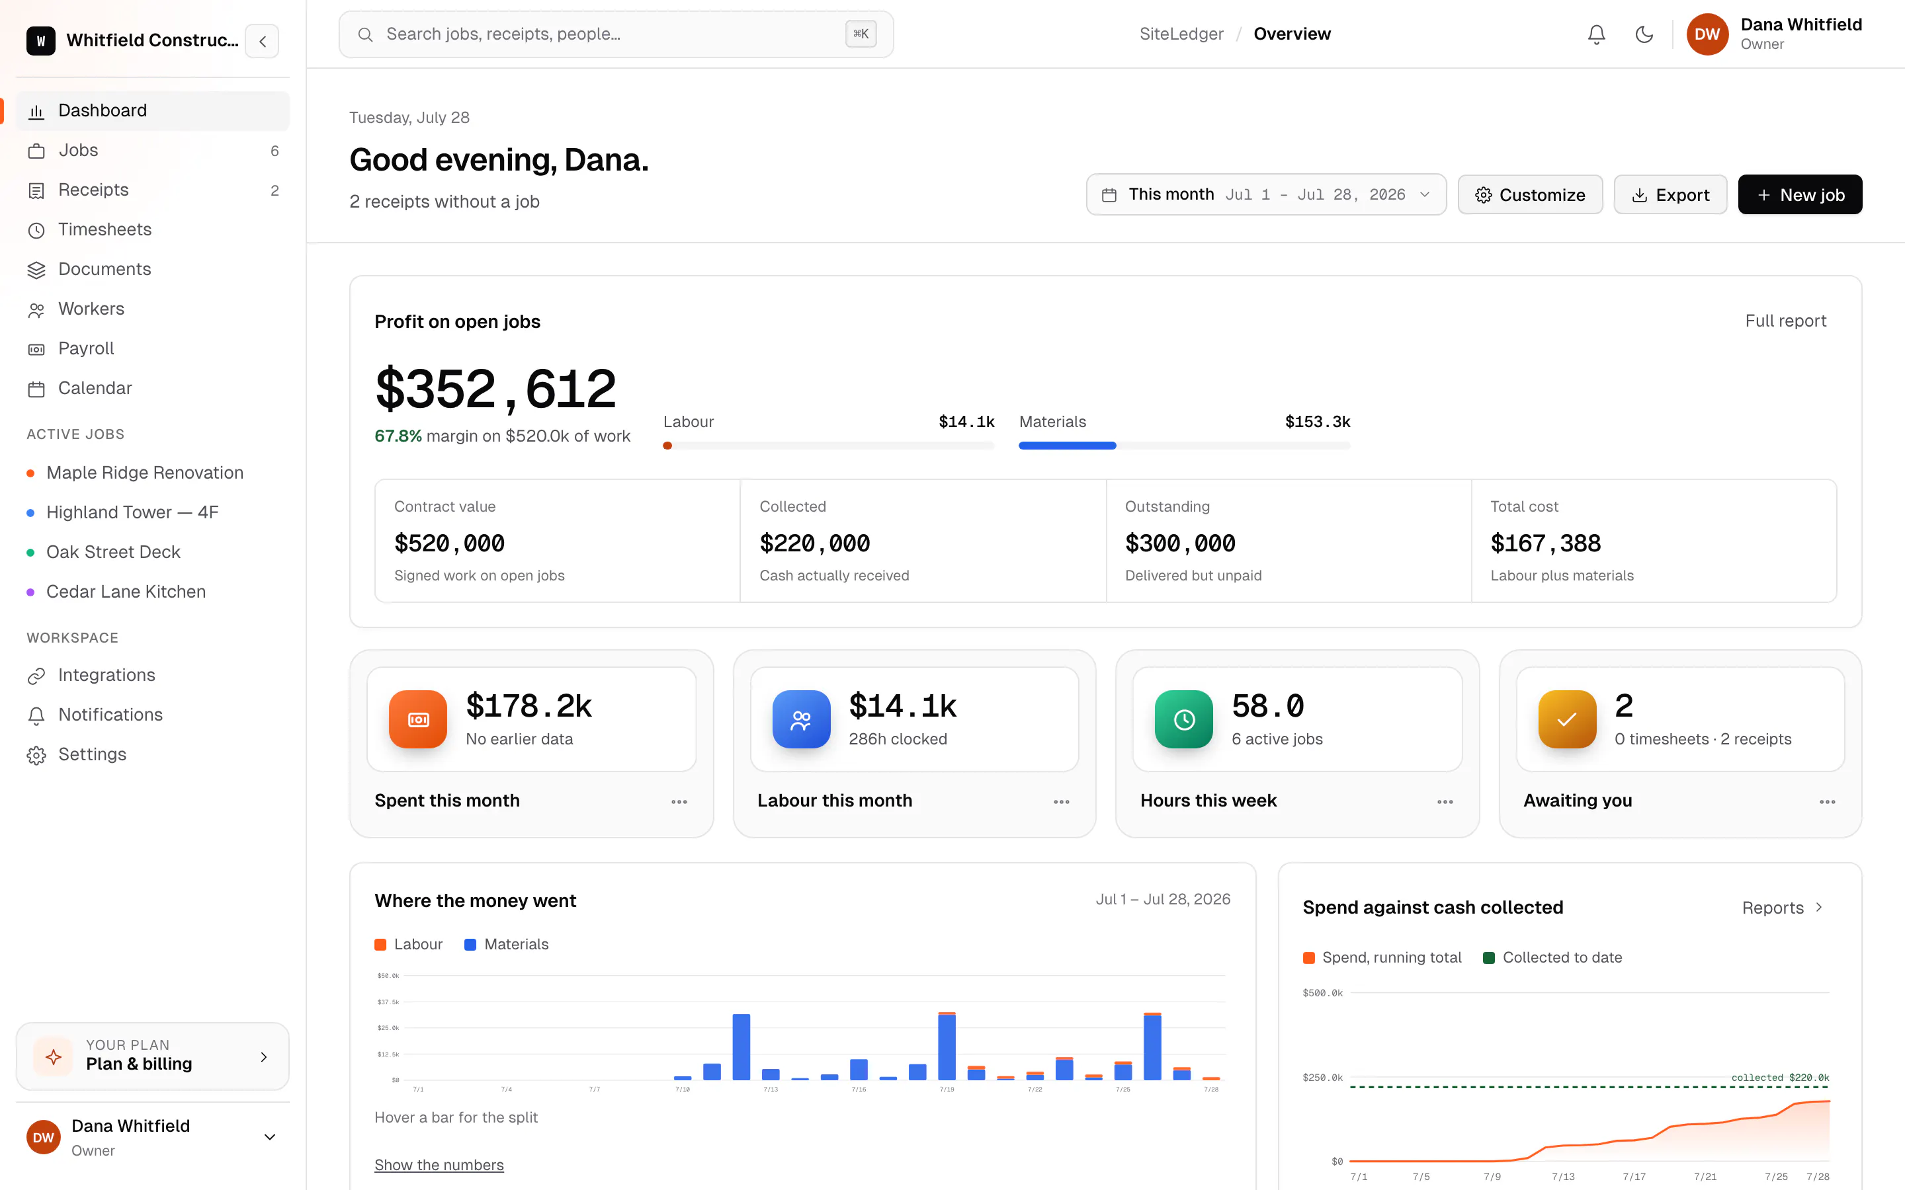Open the This month date range dropdown
1905x1190 pixels.
tap(1266, 194)
